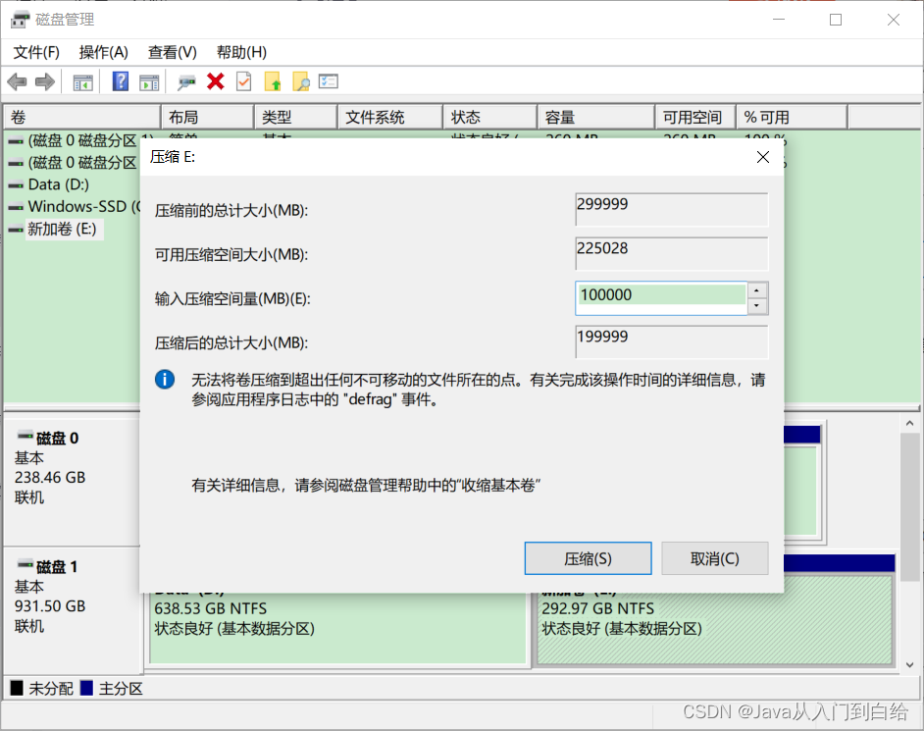Click scroll down arrow in disk pane
Image resolution: width=924 pixels, height=731 pixels.
[910, 664]
